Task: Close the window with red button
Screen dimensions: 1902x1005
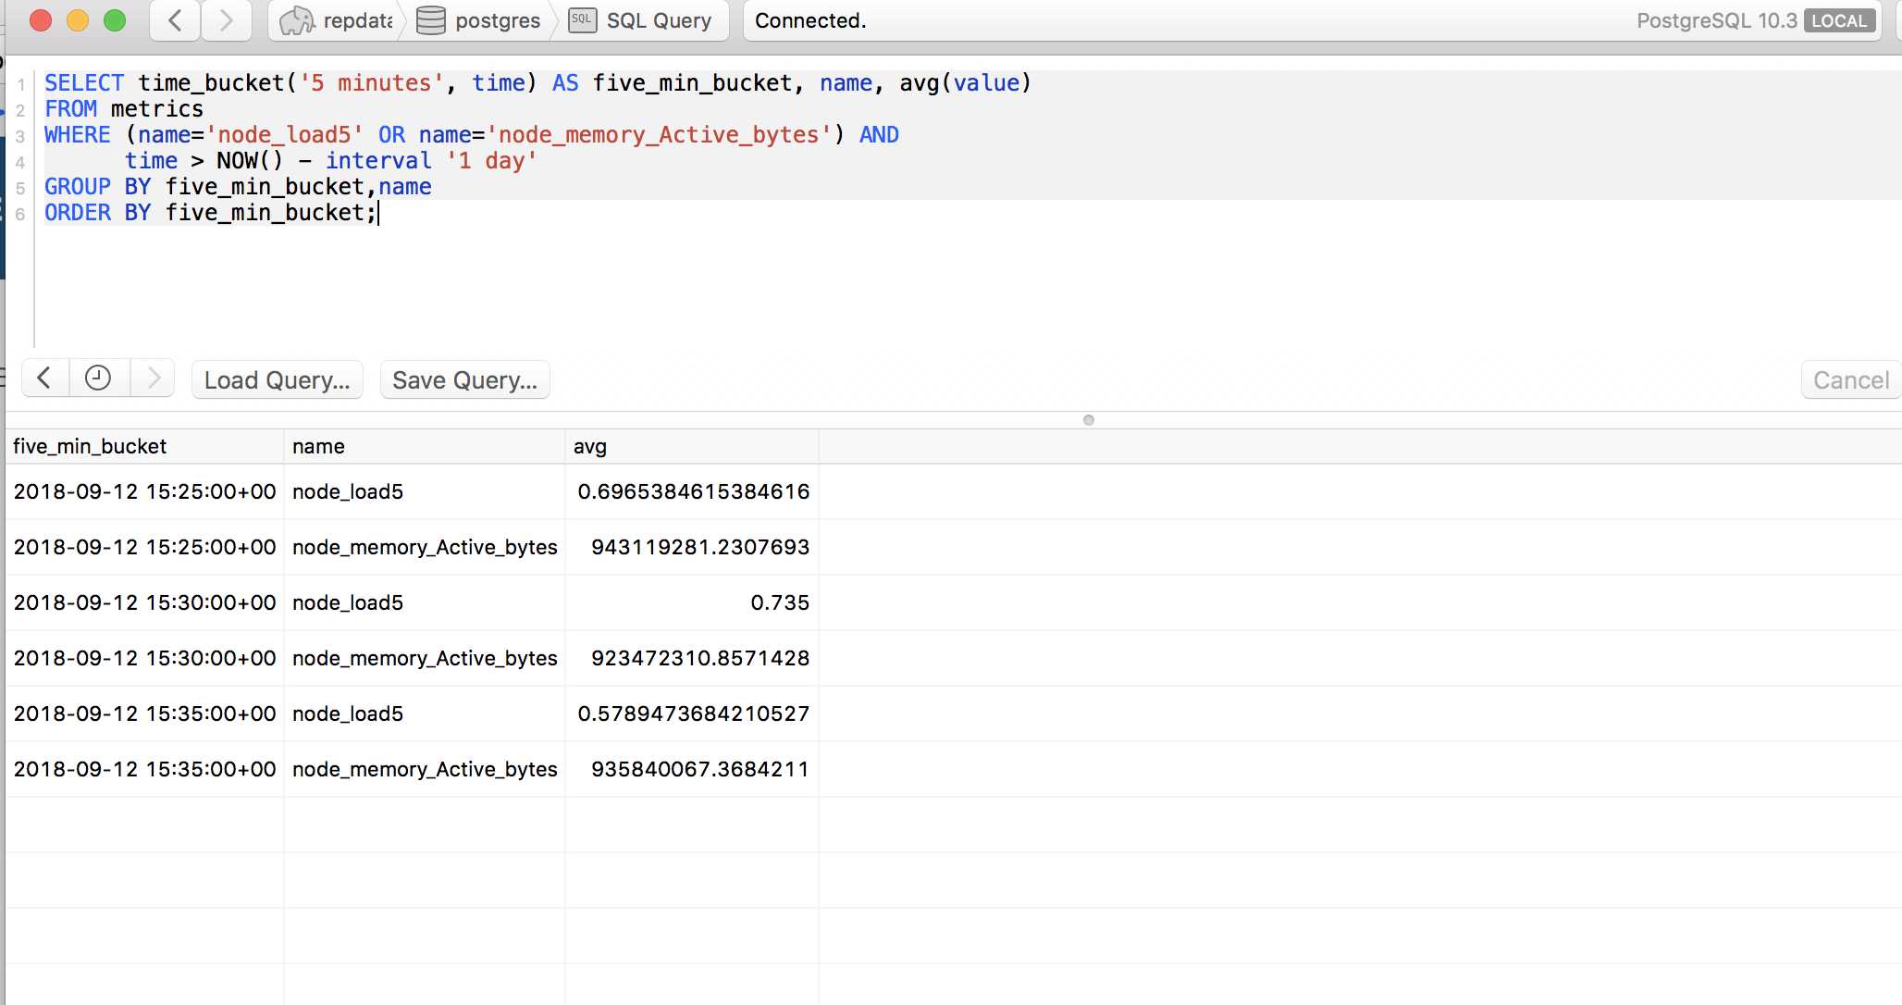Action: tap(41, 20)
